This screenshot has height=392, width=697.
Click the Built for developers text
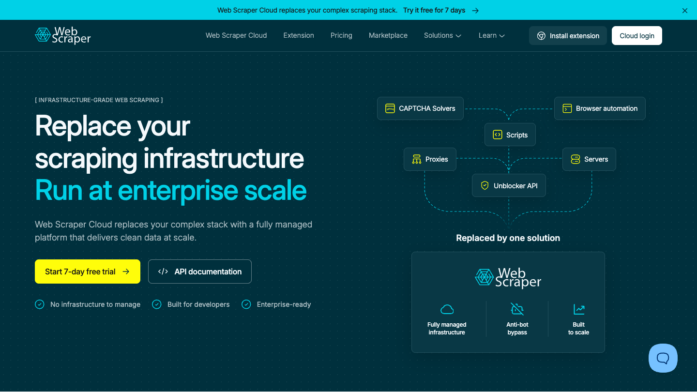pos(198,304)
